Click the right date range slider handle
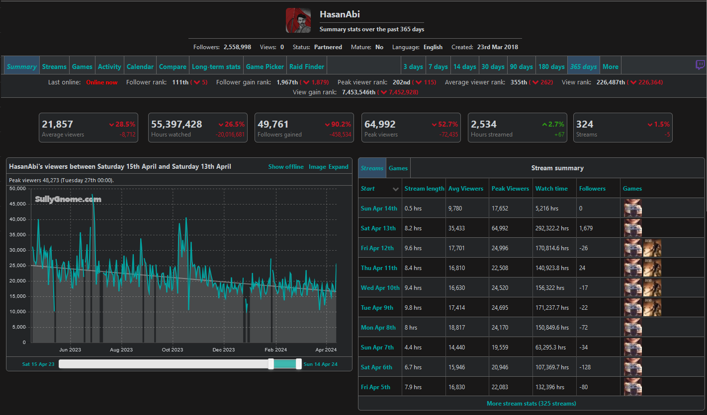Viewport: 707px width, 415px height. [x=299, y=364]
